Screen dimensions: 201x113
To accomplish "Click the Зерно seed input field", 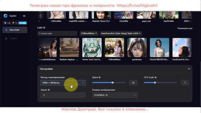I will [63, 95].
